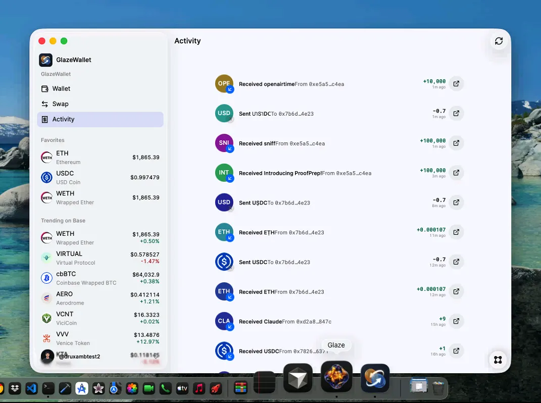
Task: Click the OPE token avatar
Action: tap(224, 83)
